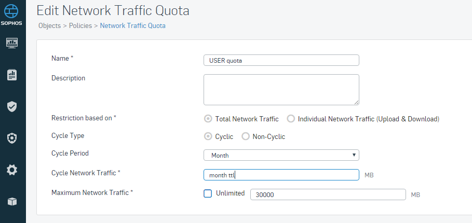The width and height of the screenshot is (472, 223).
Task: Open the reports chart sidebar icon
Action: [x=12, y=75]
